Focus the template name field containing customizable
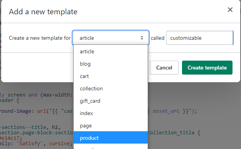Viewport: 241px width, 149px height. tap(199, 38)
